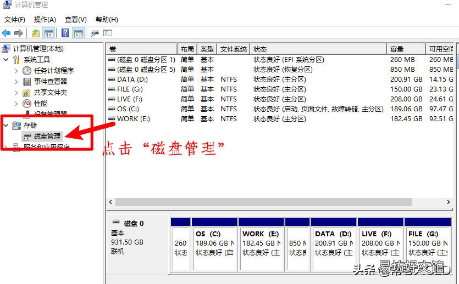Select the LIVE (F:) partition block
This screenshot has height=284, width=459.
[x=380, y=244]
